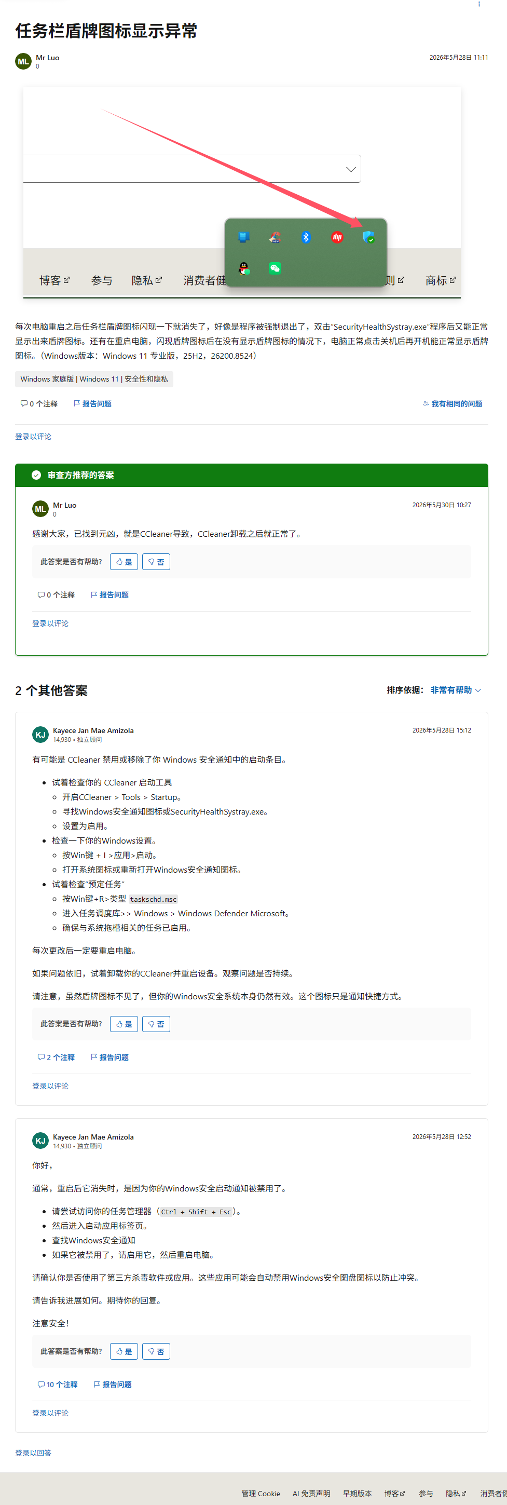This screenshot has width=507, height=1505.
Task: Open the embedded taskbar tray screenshot image
Action: tap(242, 193)
